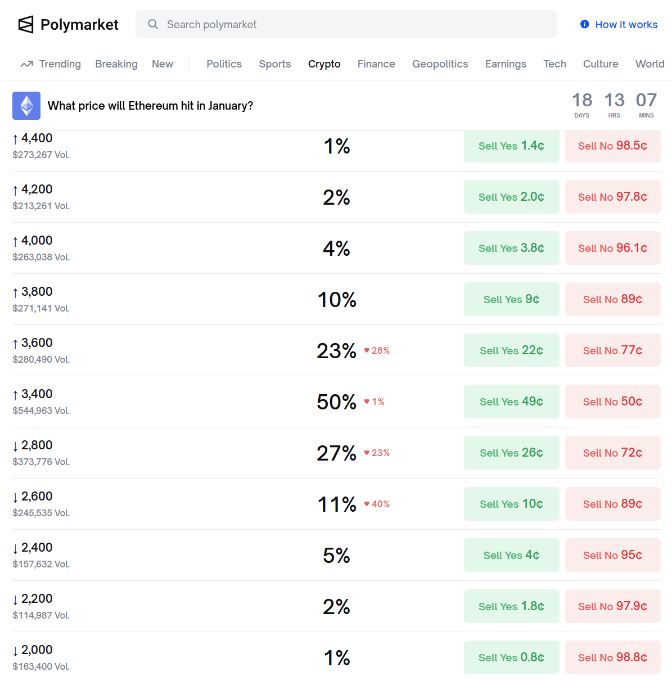Viewport: 672px width, 681px height.
Task: Open the Crypto category tab
Action: click(324, 64)
